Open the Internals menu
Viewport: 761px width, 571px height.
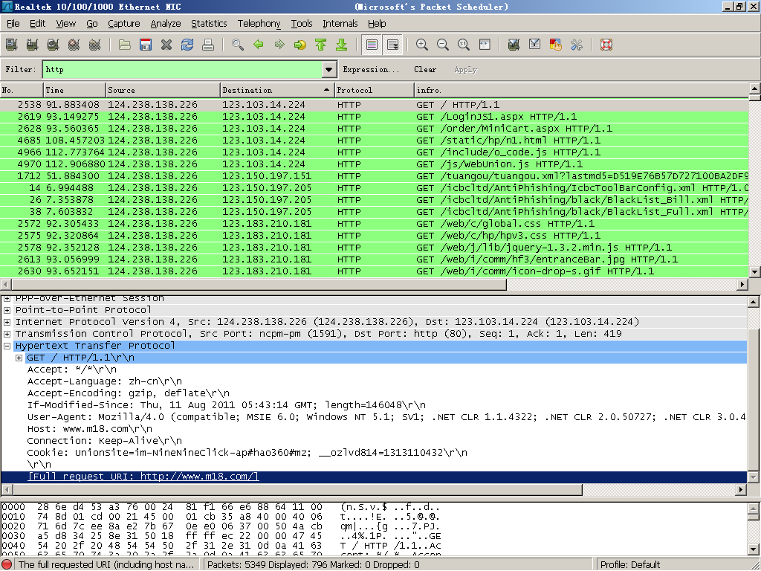pyautogui.click(x=340, y=23)
